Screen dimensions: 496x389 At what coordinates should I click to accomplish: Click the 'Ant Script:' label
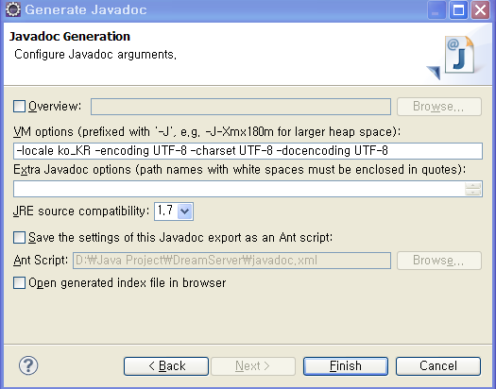(41, 260)
